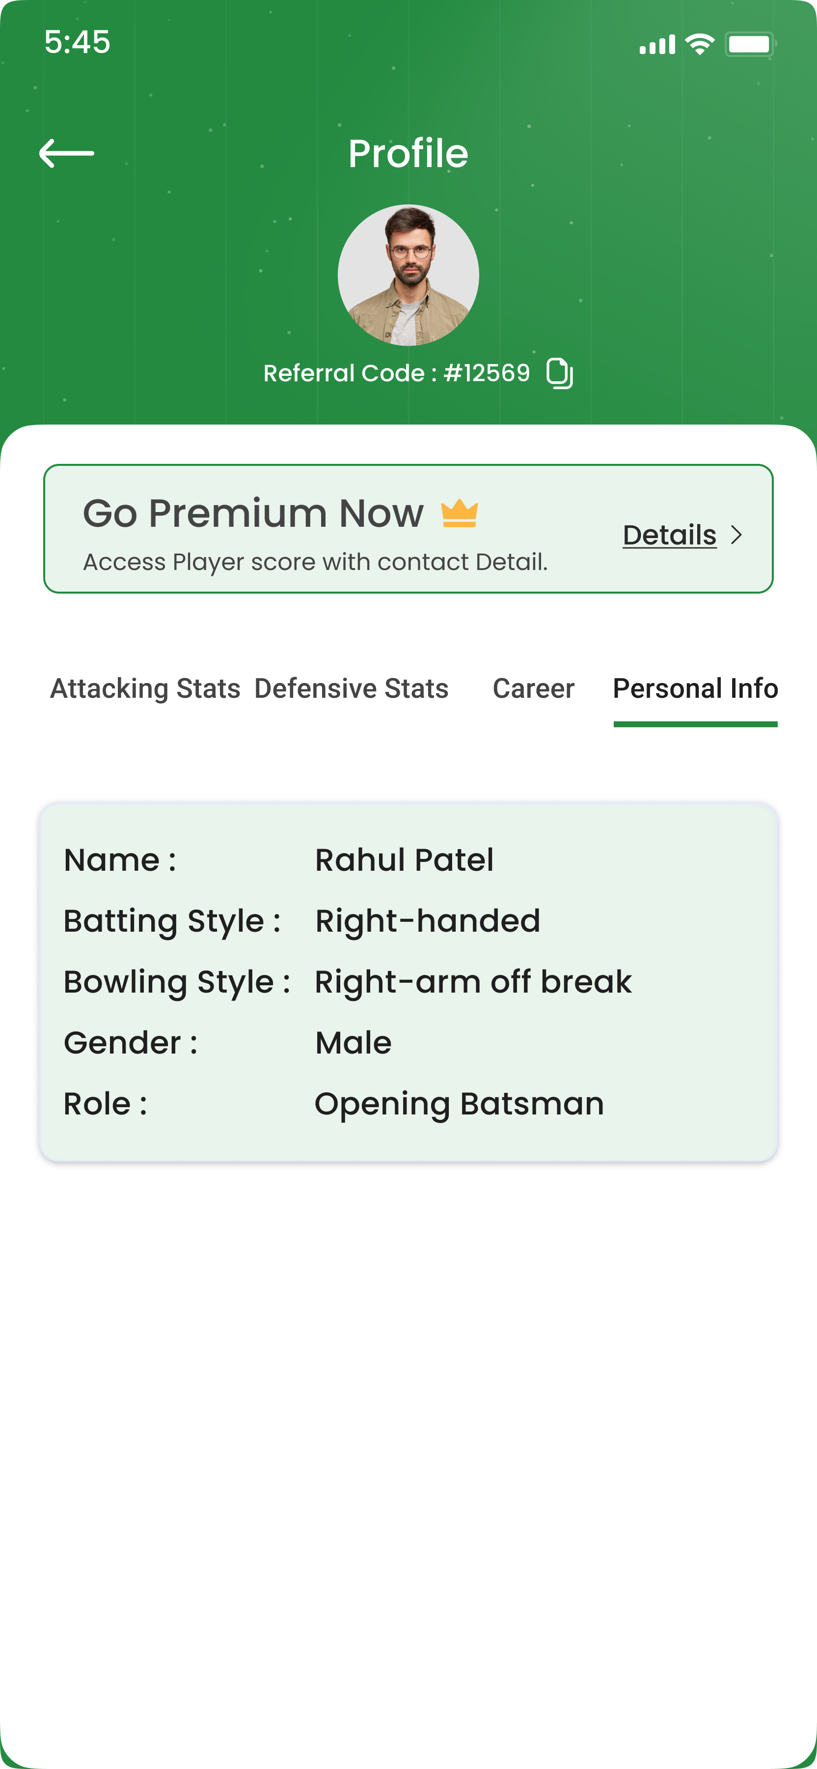Tap the Go Premium Now banner heading
This screenshot has width=817, height=1769.
(x=253, y=513)
